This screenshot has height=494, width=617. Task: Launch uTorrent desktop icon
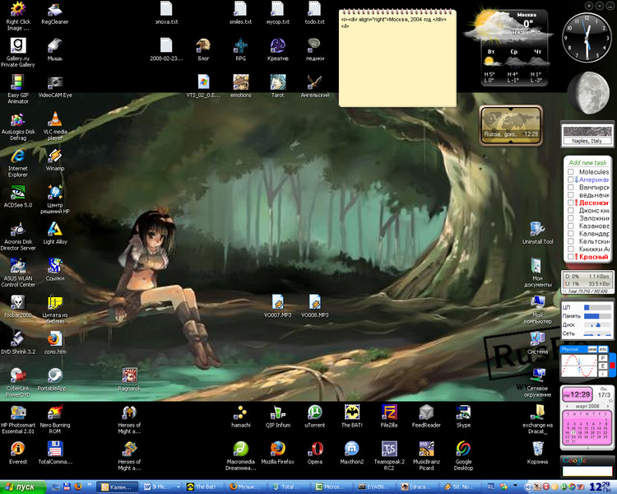point(315,416)
